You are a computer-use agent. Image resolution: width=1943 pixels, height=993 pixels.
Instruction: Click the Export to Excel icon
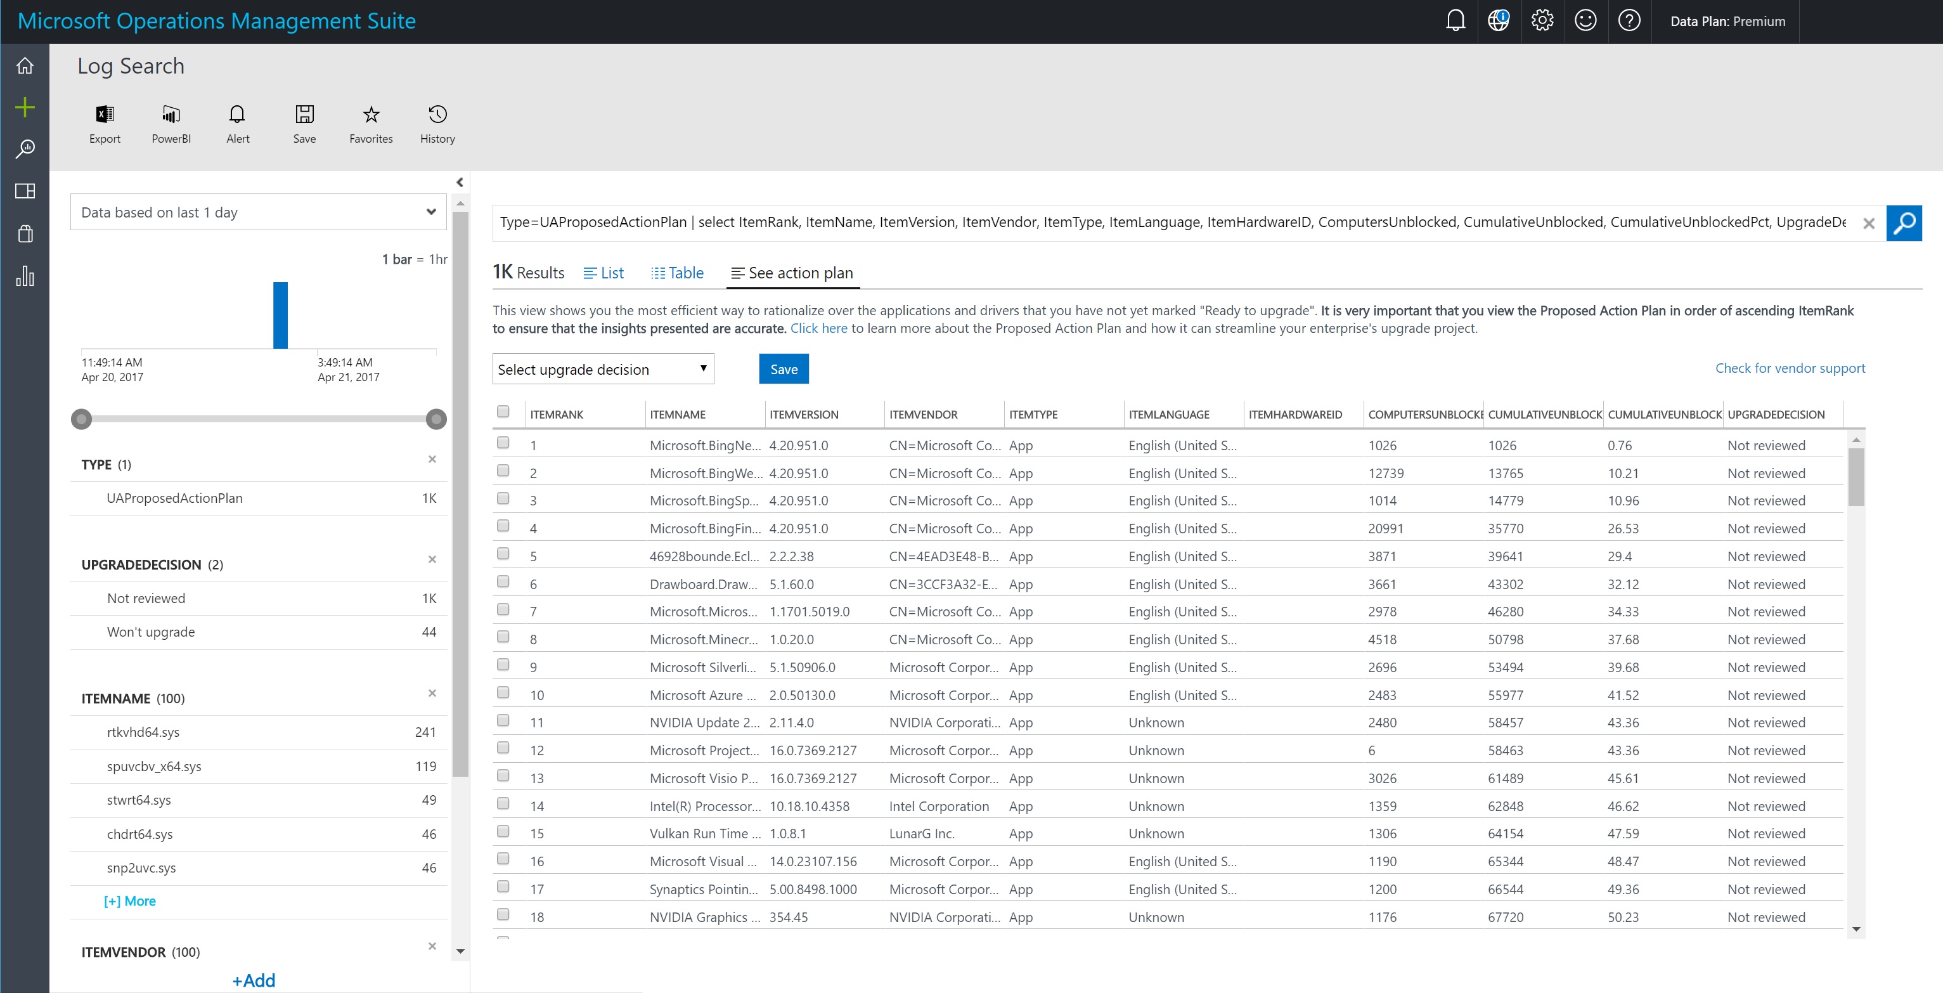coord(105,115)
